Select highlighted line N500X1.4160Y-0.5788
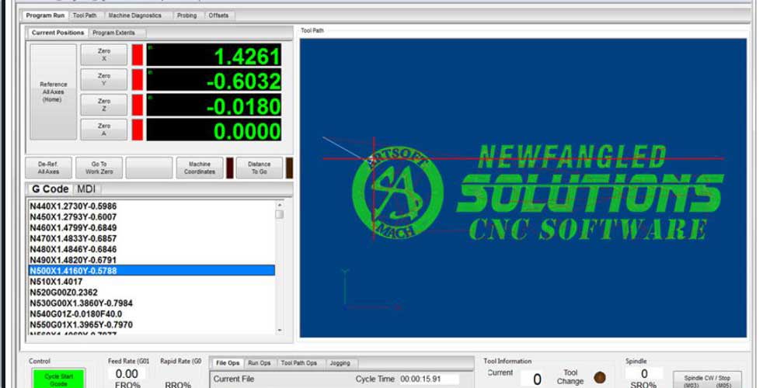Image resolution: width=777 pixels, height=388 pixels. click(x=152, y=271)
